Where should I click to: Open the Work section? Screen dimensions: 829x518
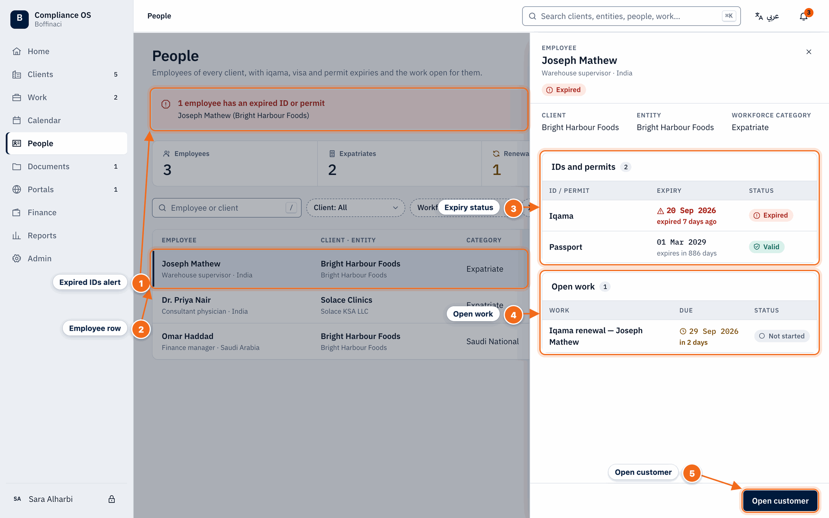tap(66, 97)
